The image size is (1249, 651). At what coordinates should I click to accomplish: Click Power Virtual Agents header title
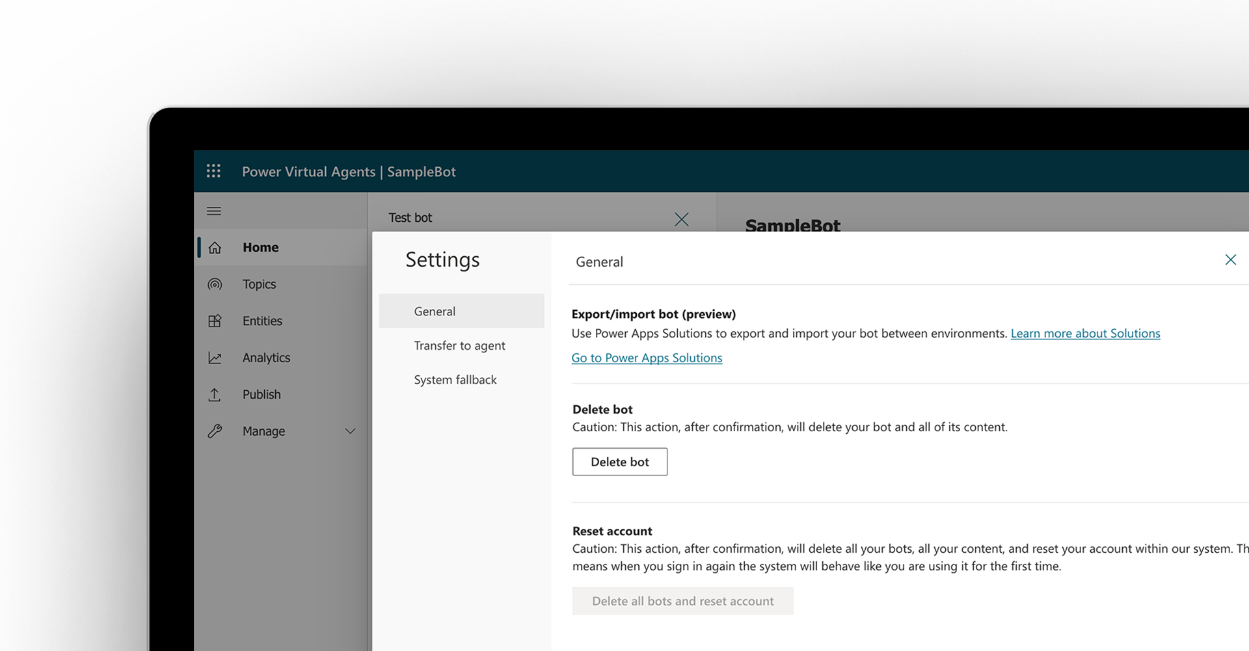308,172
